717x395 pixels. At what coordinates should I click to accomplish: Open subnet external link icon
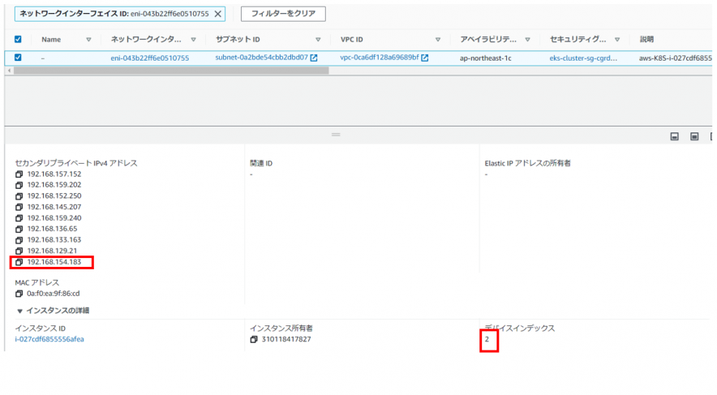click(314, 58)
